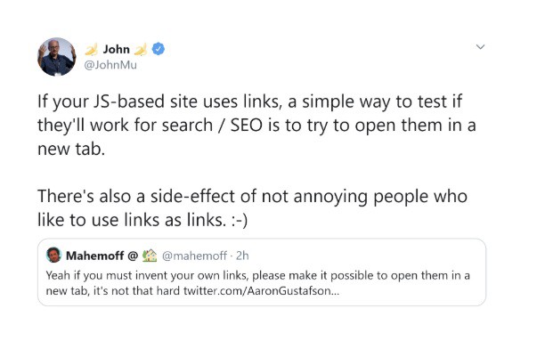Open the @JohnMu handle link
Image resolution: width=537 pixels, height=341 pixels.
(110, 65)
